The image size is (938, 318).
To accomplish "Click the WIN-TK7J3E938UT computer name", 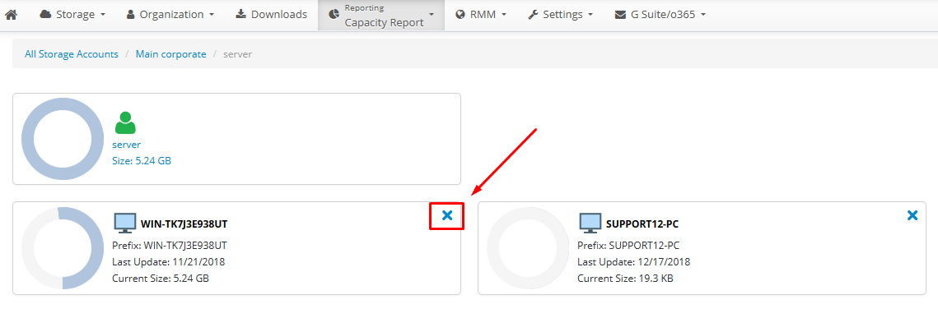I will (x=184, y=224).
